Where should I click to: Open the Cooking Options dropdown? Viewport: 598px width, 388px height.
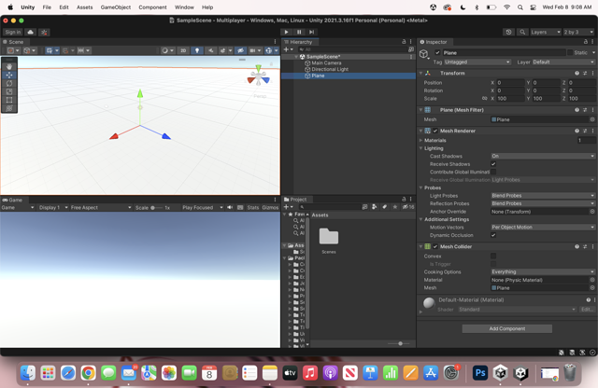[x=543, y=271]
